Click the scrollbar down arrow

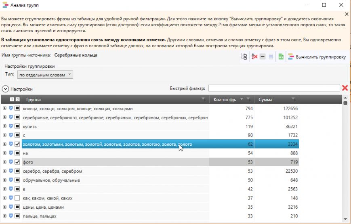coord(345,219)
